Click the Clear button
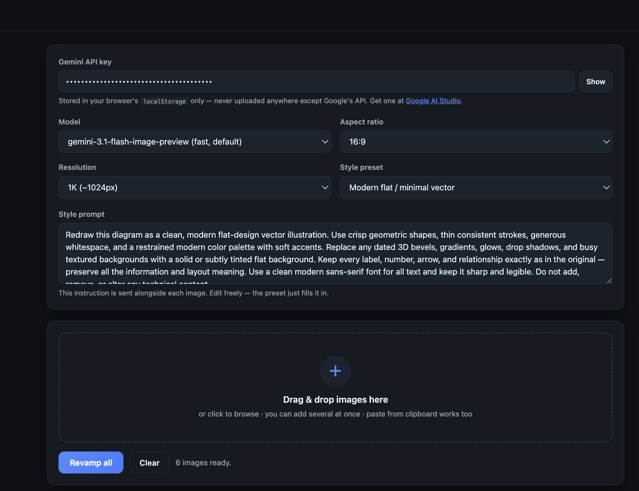This screenshot has width=639, height=491. coord(149,463)
